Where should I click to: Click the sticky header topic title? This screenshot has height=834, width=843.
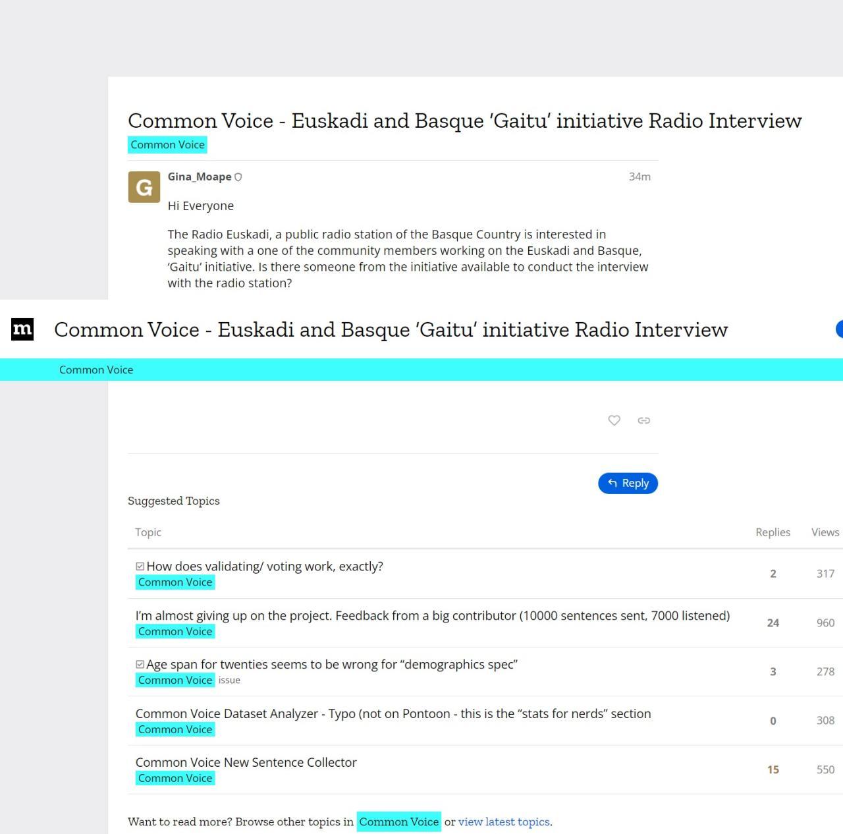(x=391, y=329)
